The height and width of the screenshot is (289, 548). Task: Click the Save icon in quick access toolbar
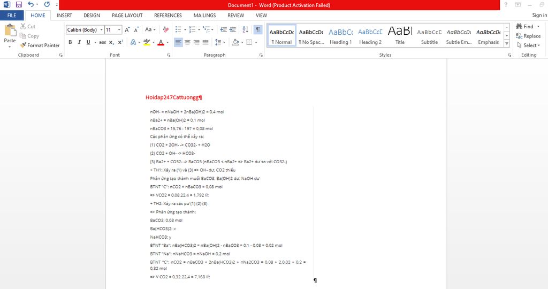[19, 4]
